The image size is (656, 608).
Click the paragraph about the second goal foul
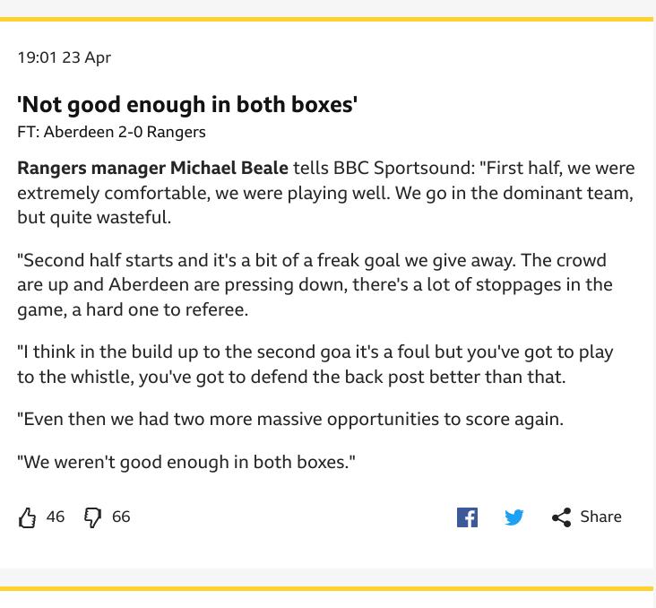tap(315, 364)
